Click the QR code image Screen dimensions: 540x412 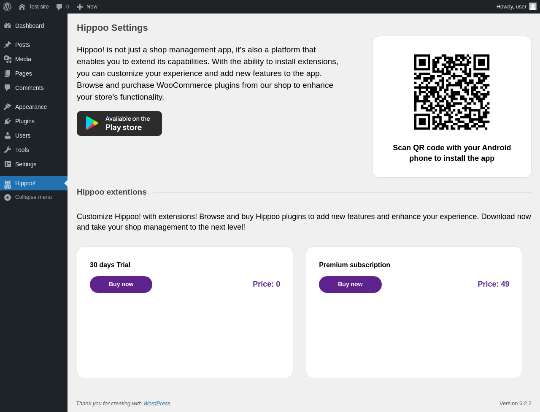coord(452,92)
